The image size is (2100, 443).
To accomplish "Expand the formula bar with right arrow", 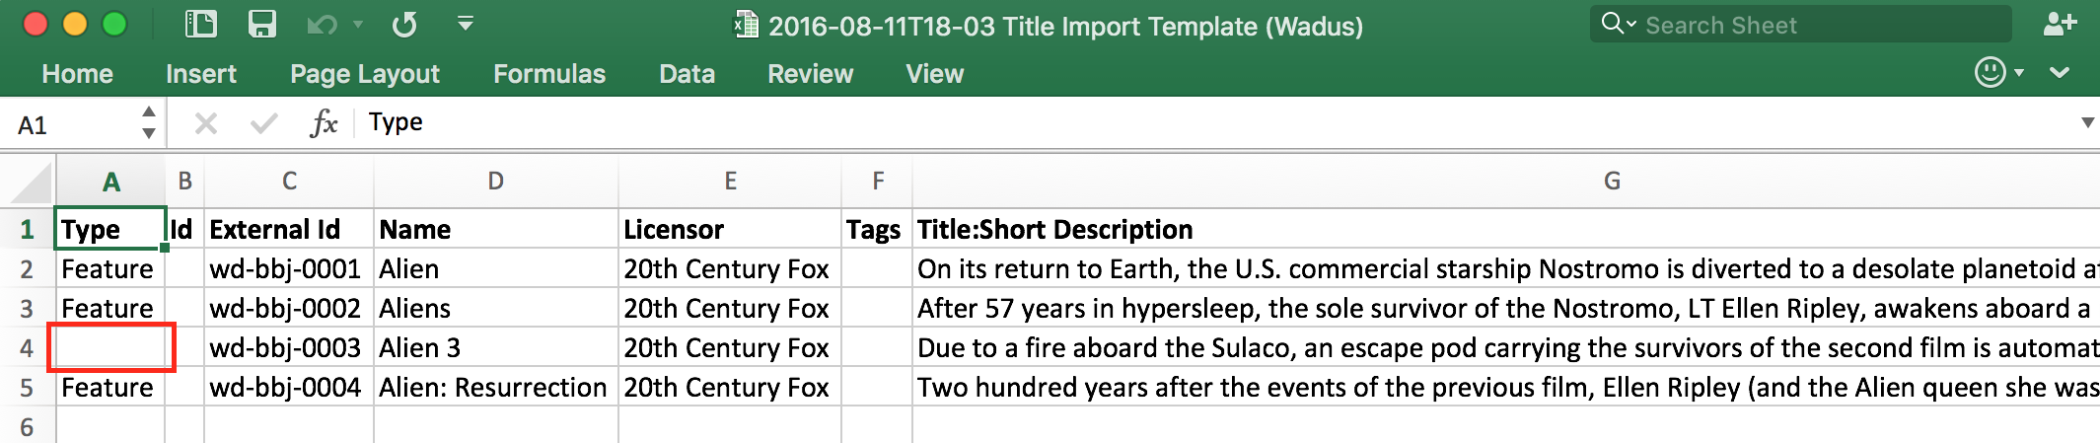I will click(2087, 123).
